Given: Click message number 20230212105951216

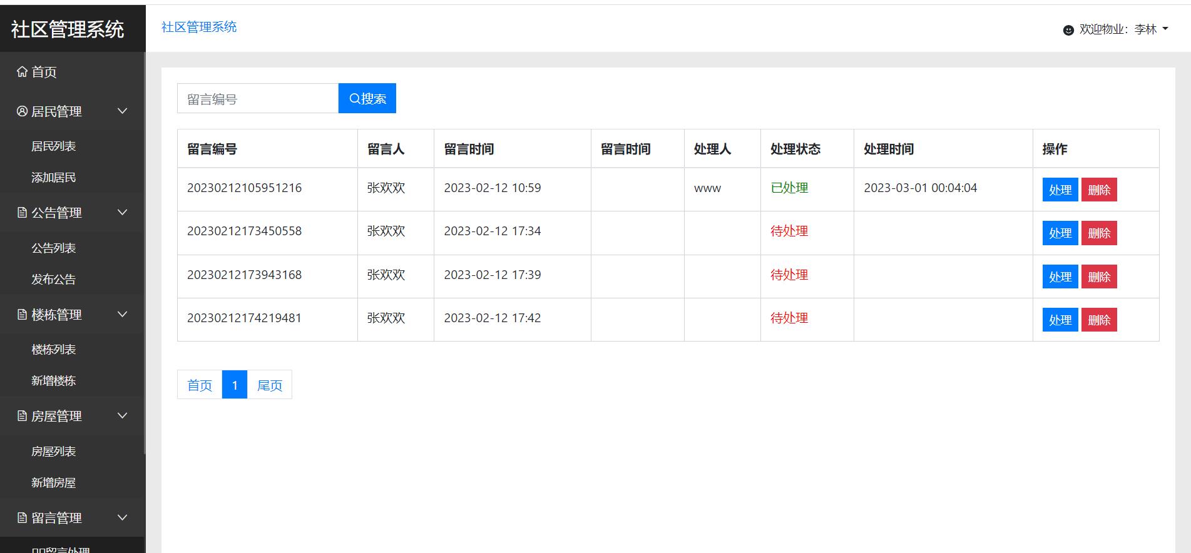Looking at the screenshot, I should pyautogui.click(x=244, y=188).
